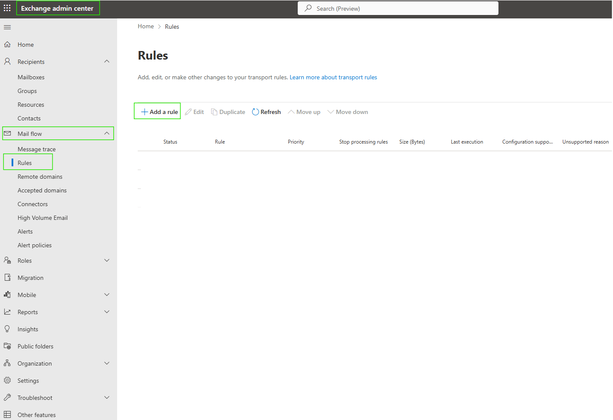
Task: Click the Public folders icon
Action: (7, 346)
